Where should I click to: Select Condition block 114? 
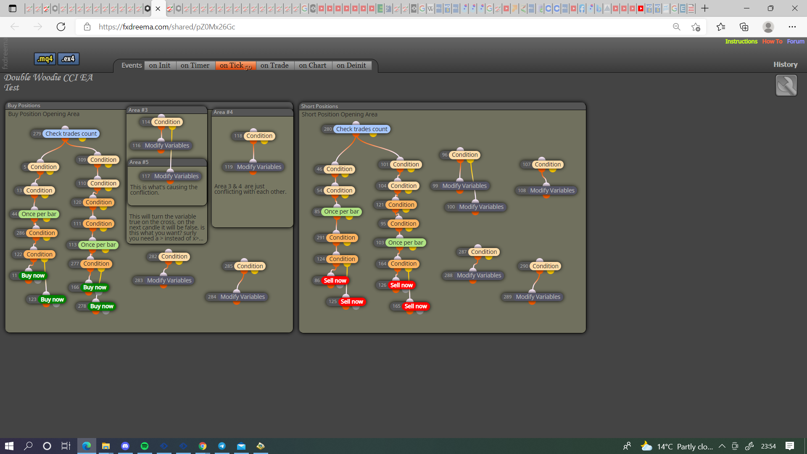tap(161, 122)
